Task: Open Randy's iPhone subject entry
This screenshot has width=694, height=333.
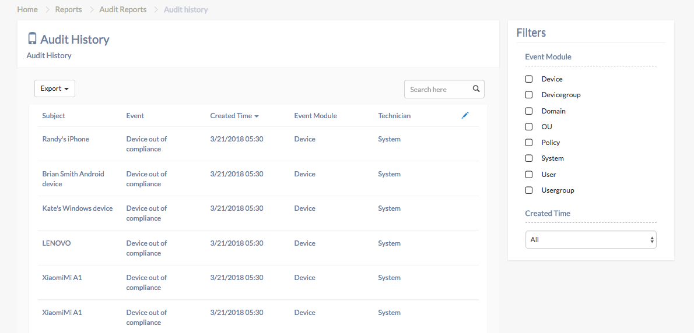Action: pyautogui.click(x=65, y=139)
